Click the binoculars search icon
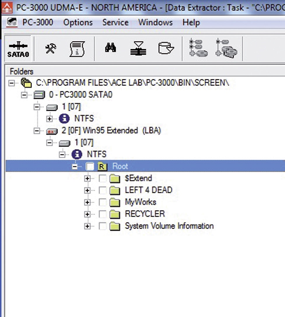The height and width of the screenshot is (317, 285). pos(111,48)
